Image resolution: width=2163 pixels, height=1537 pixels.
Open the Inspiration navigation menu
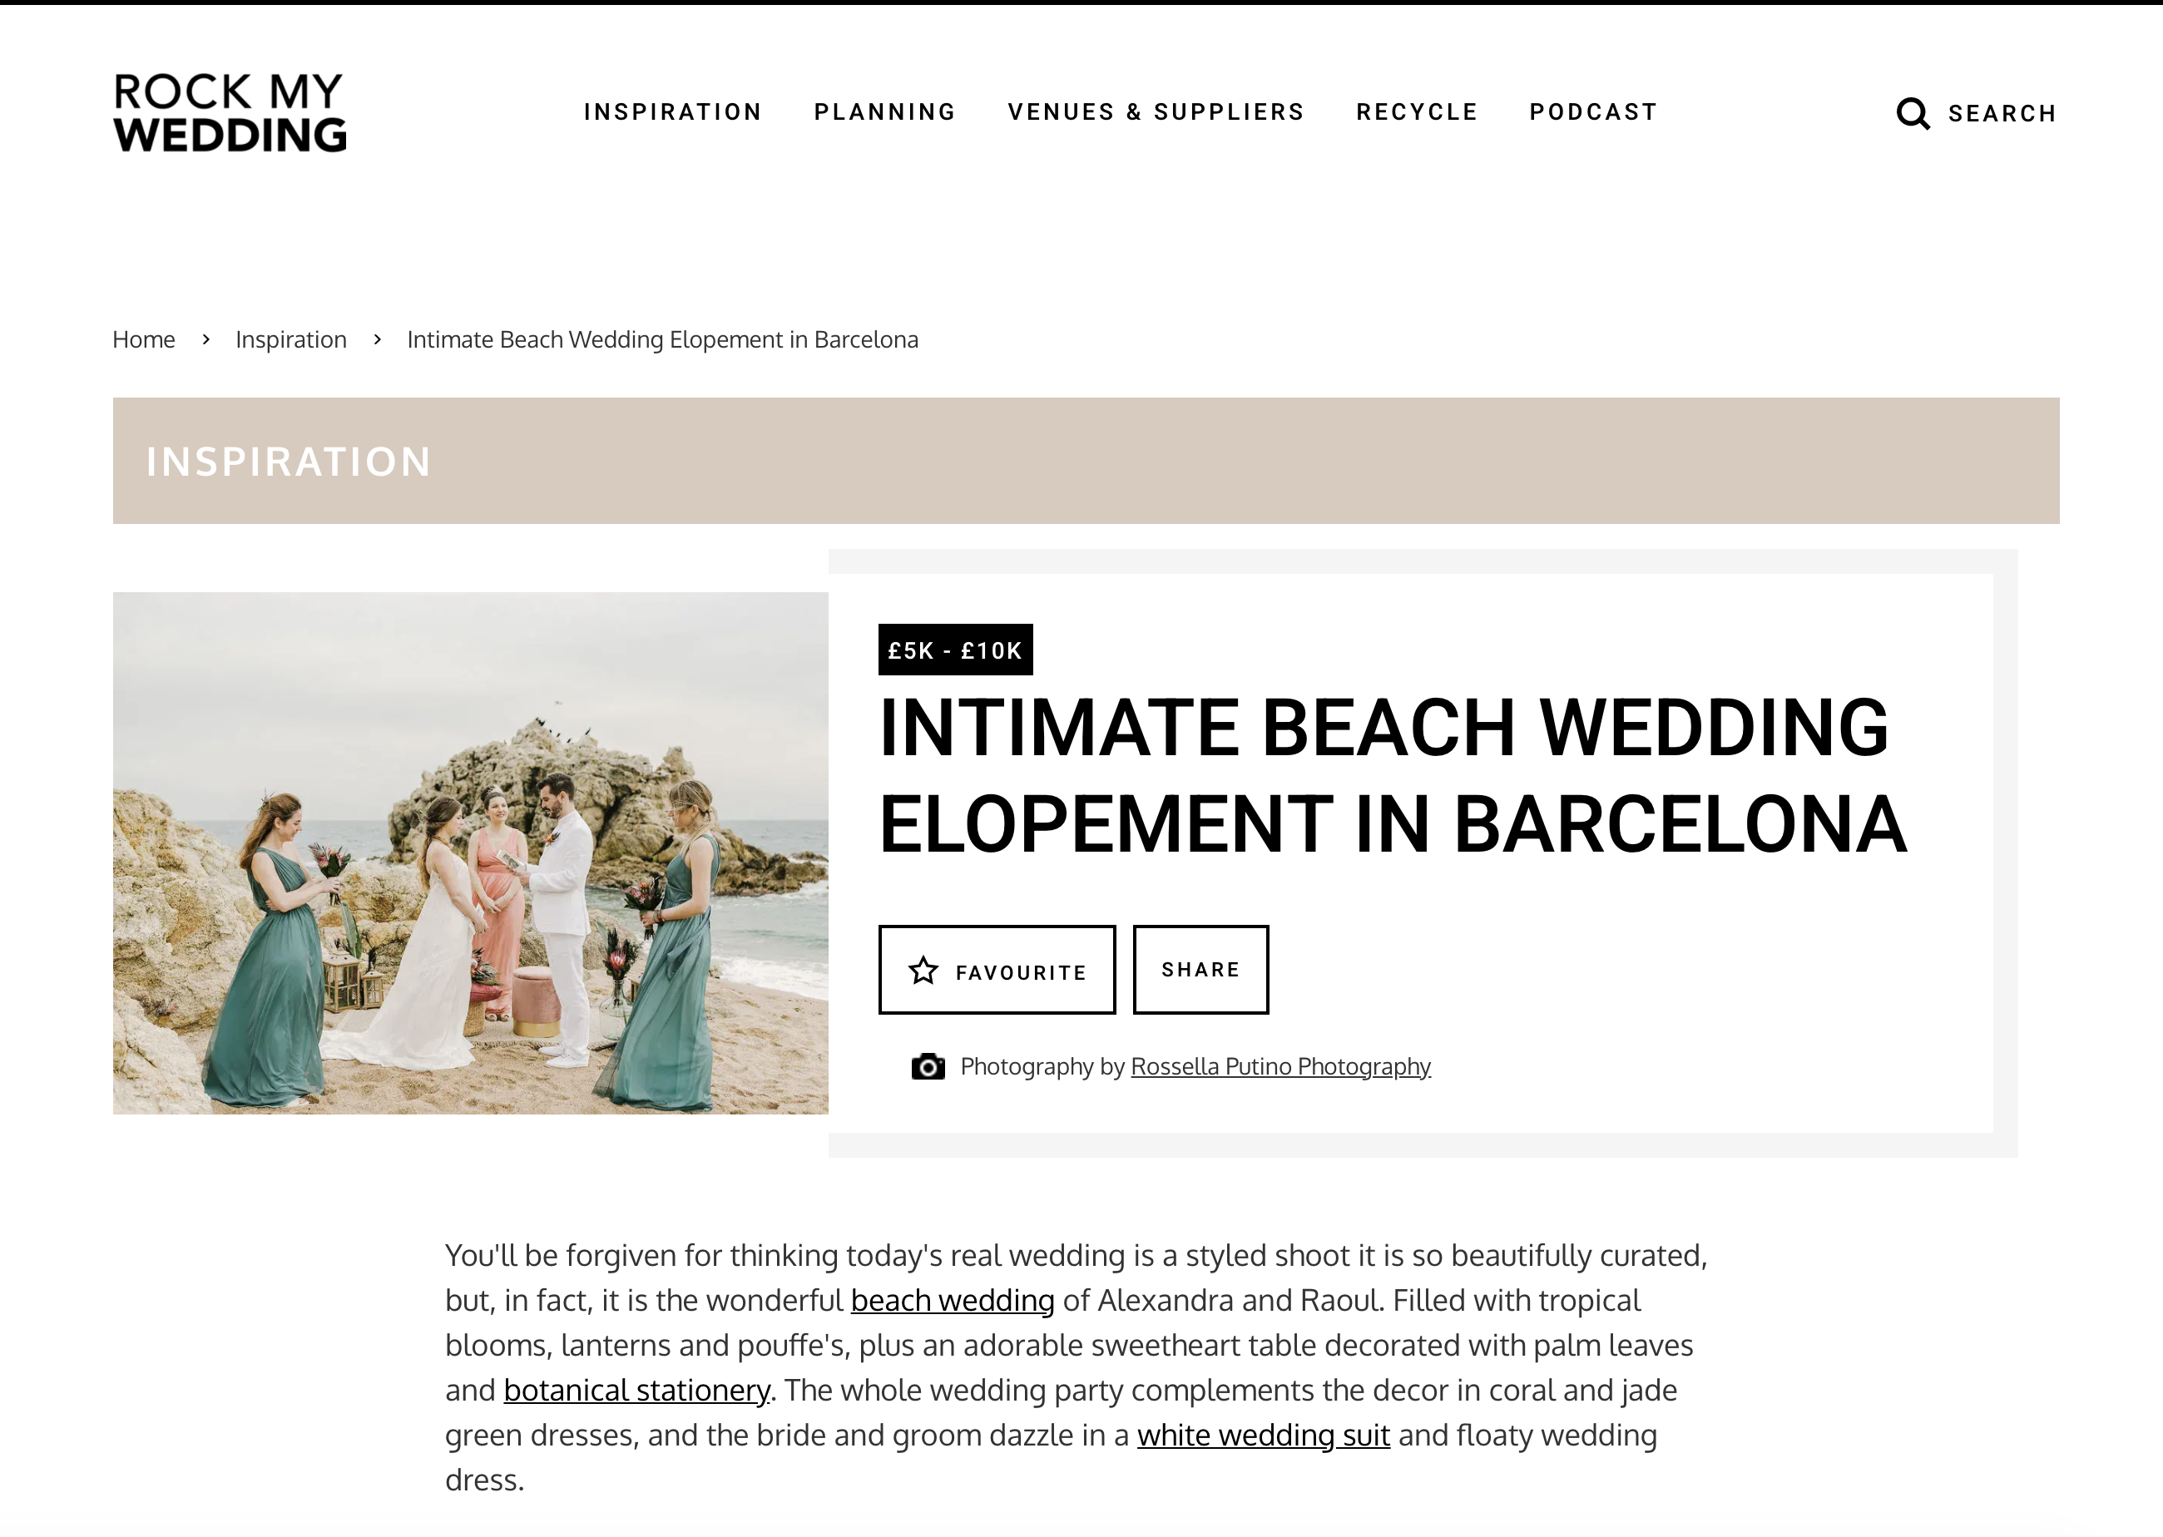coord(672,111)
